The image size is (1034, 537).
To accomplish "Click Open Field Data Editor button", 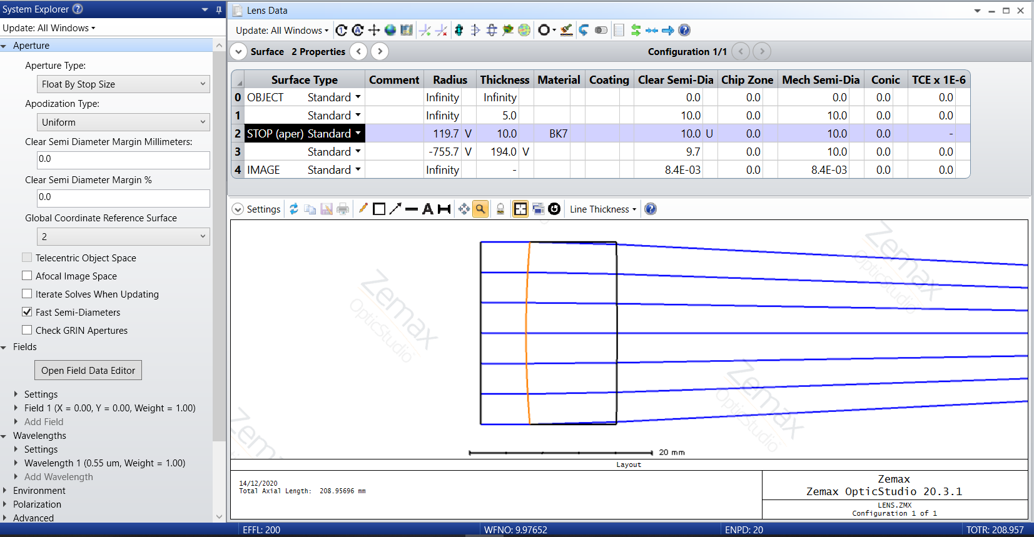I will [88, 370].
